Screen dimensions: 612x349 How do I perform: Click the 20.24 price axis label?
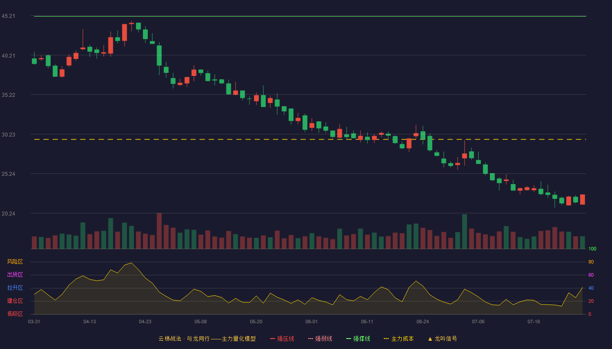coord(8,213)
